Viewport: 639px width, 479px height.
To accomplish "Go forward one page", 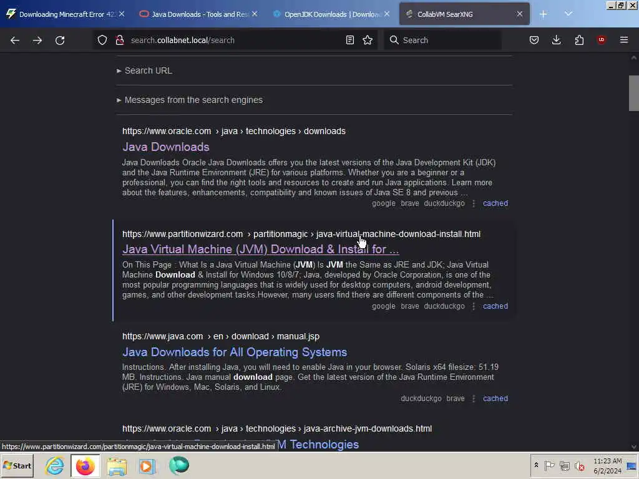I will tap(37, 40).
